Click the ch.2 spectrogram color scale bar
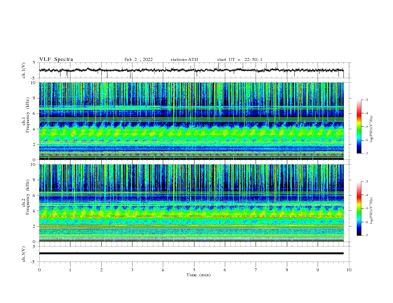The height and width of the screenshot is (303, 393). point(359,208)
